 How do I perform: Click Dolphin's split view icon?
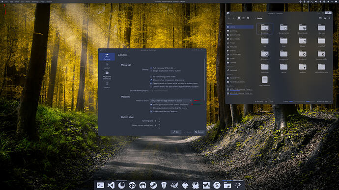pos(320,18)
